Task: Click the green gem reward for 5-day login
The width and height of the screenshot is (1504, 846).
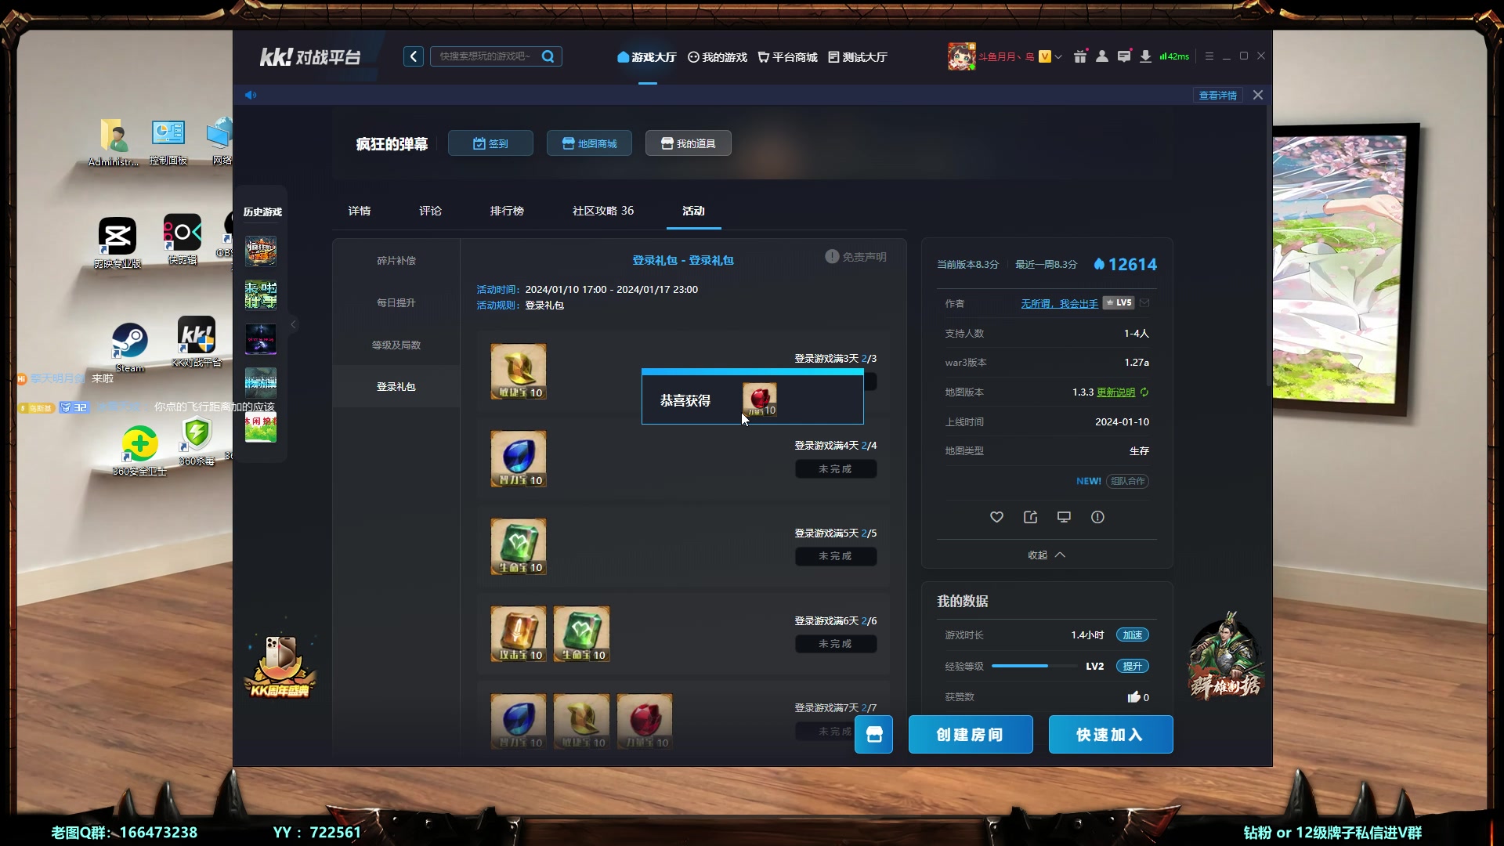Action: tap(519, 546)
